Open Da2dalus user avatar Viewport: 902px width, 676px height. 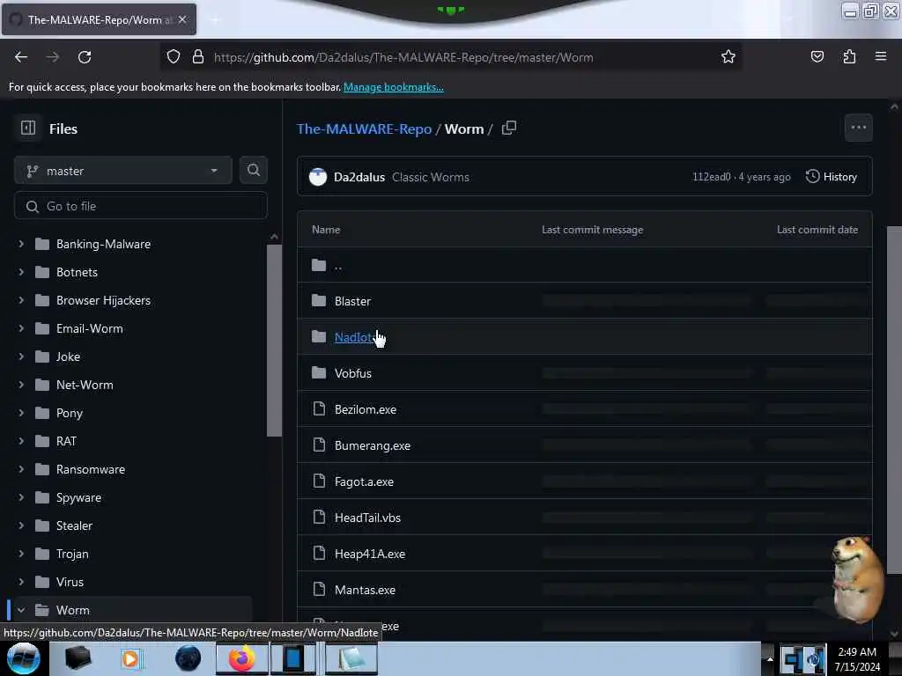coord(317,177)
